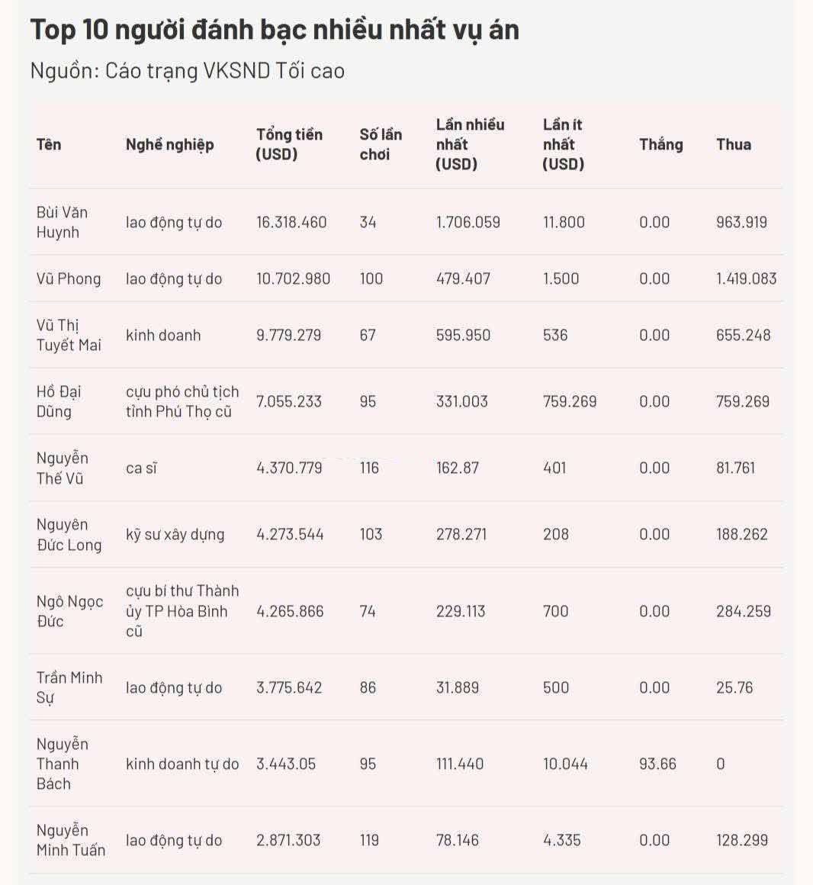The image size is (813, 885).
Task: Select Vũ Thị Tuyết Mai's name cell
Action: [x=69, y=335]
